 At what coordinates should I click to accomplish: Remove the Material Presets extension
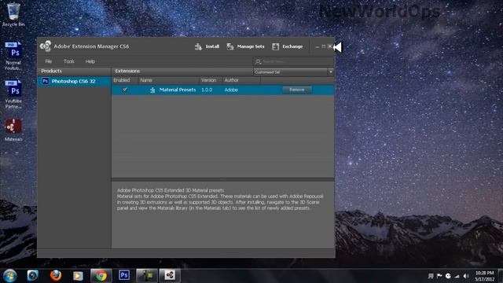coord(297,90)
